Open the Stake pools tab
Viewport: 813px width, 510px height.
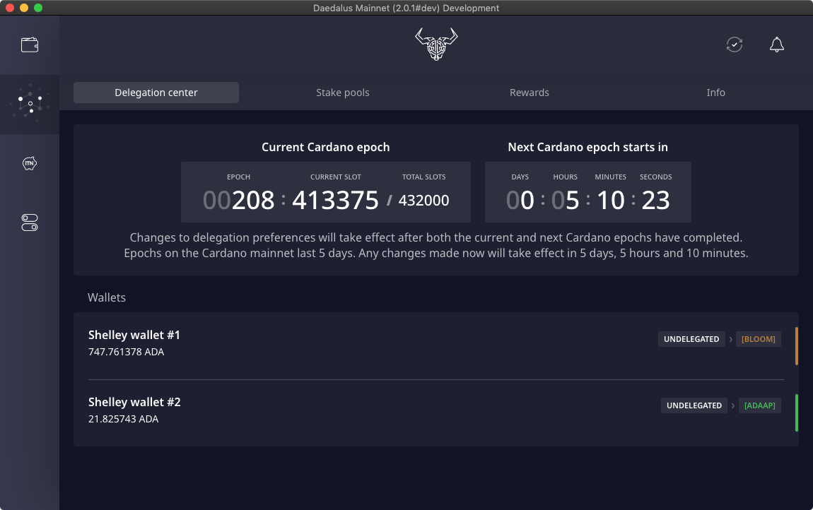click(x=343, y=93)
